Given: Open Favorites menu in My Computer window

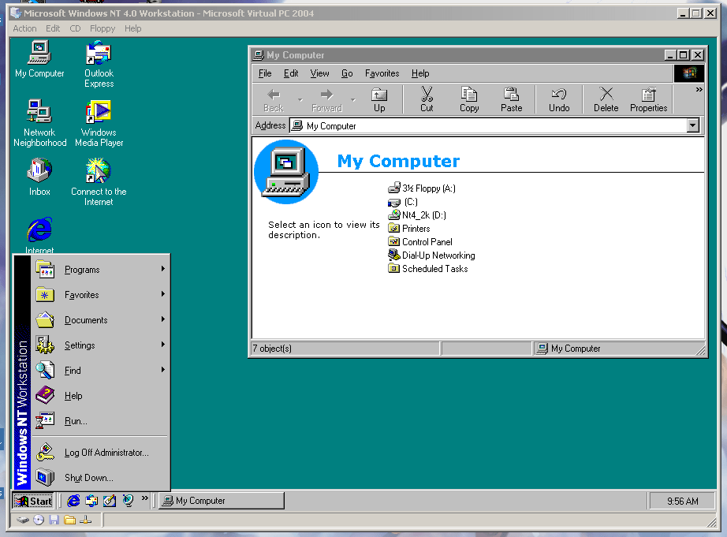Looking at the screenshot, I should (x=382, y=73).
